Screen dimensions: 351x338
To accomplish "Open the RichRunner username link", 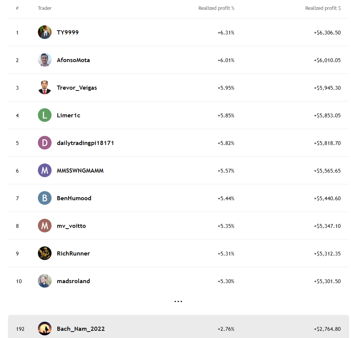I will (x=74, y=254).
